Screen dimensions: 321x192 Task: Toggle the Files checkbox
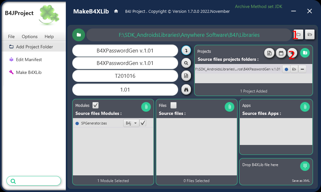point(173,105)
